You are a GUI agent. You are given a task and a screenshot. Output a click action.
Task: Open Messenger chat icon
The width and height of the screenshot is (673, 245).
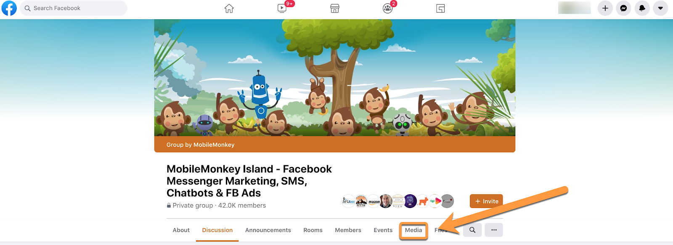tap(623, 8)
